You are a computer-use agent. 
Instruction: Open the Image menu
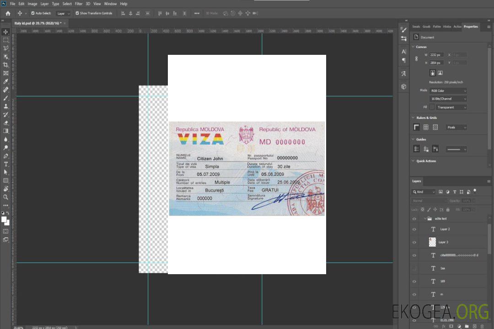[x=32, y=4]
